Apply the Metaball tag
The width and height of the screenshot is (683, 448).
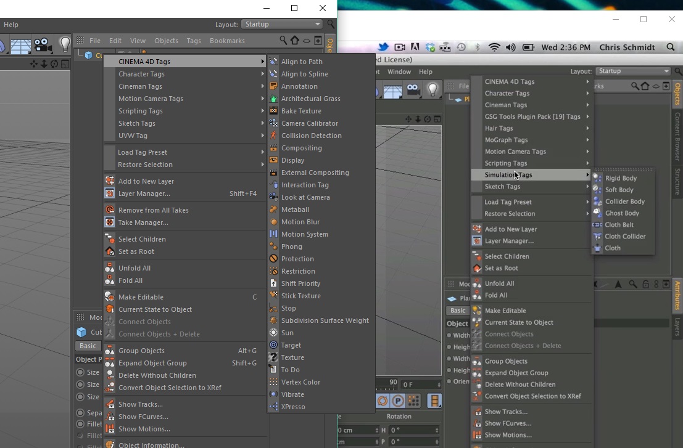(321, 210)
